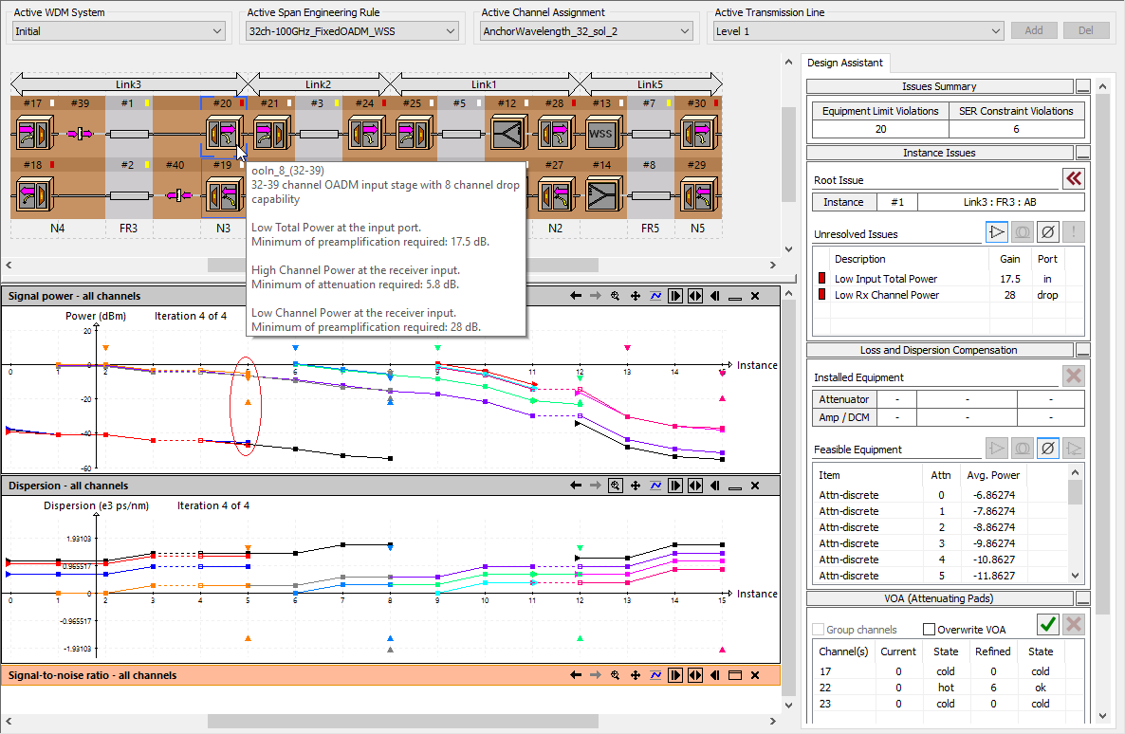Click the Loss and Dispersion Compensation header

939,350
